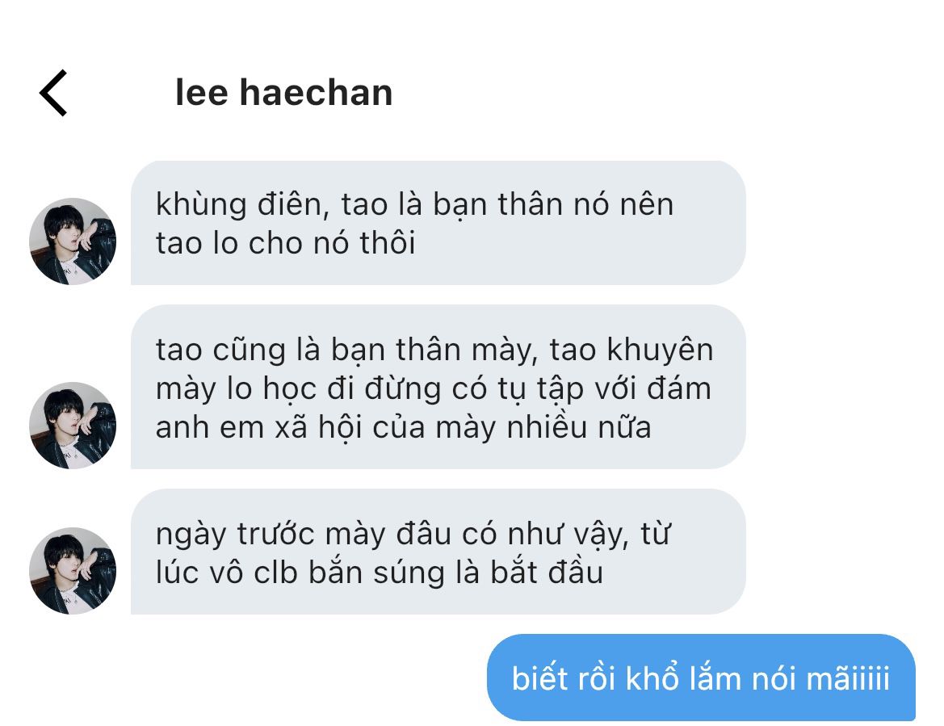Viewport: 944px width, 726px height.
Task: Go back with the left arrow icon
Action: coord(53,93)
